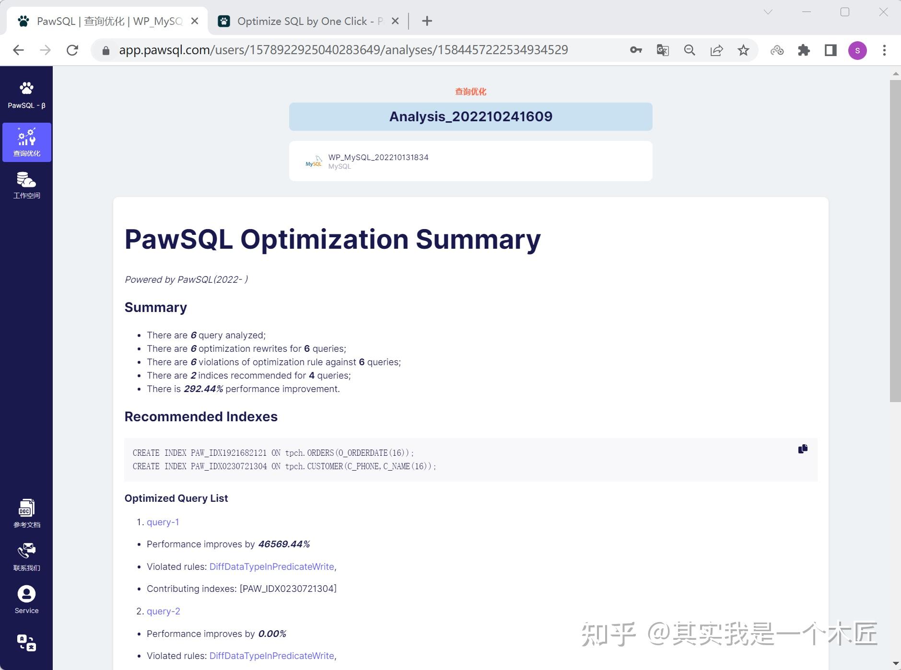Open the 参考文档 reference documentation
This screenshot has height=670, width=901.
click(26, 513)
